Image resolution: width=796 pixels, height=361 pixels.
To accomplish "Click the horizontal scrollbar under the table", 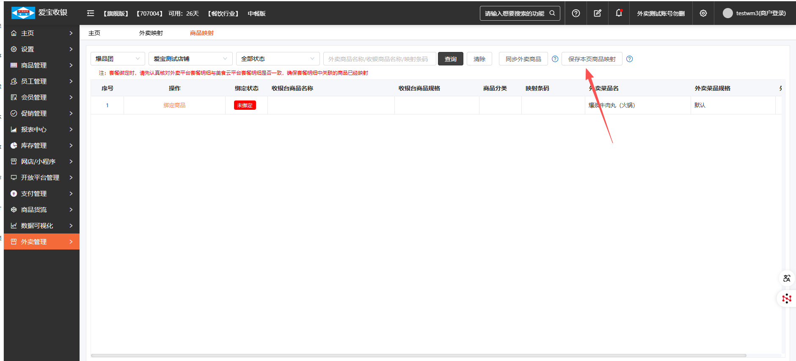I will [x=418, y=356].
